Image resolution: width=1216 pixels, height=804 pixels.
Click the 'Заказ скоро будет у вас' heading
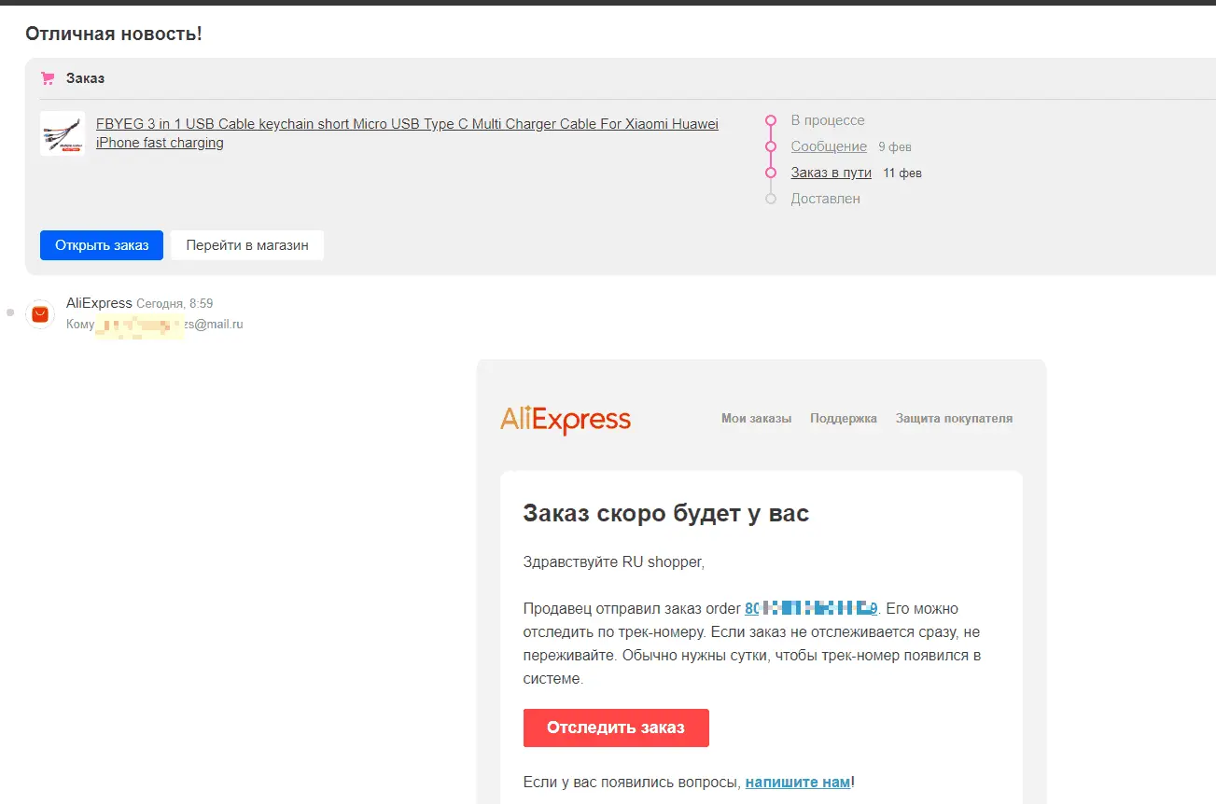[x=666, y=513]
